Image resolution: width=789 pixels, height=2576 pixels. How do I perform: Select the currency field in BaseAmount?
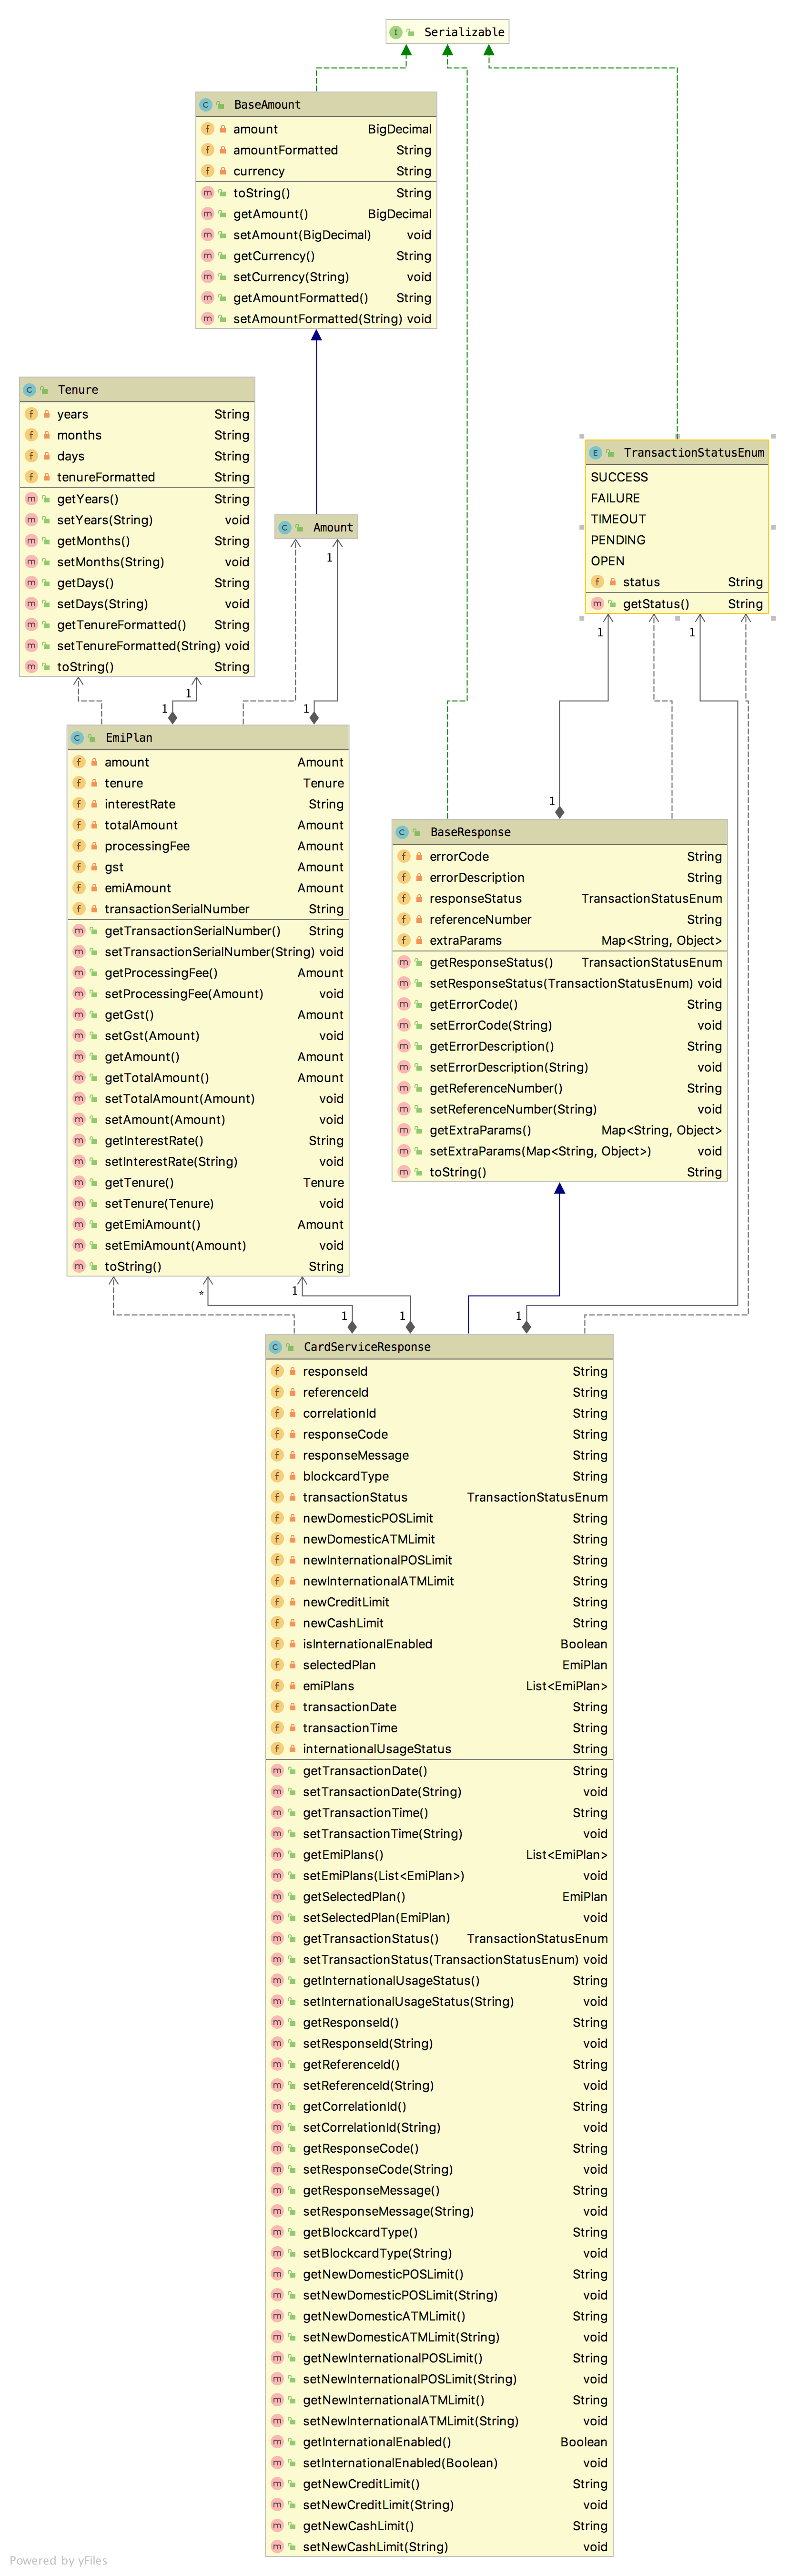[x=316, y=171]
